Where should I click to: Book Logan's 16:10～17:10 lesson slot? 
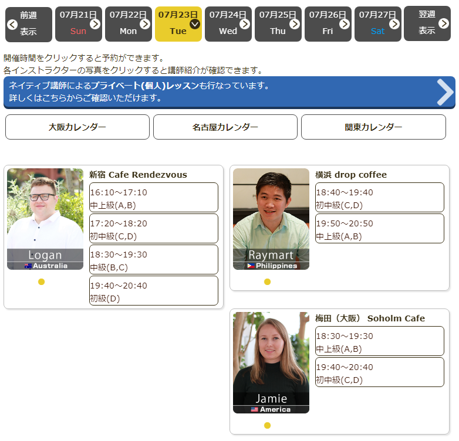pos(154,198)
